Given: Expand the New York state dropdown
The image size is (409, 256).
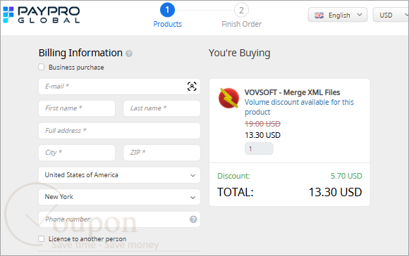Looking at the screenshot, I should pos(119,197).
